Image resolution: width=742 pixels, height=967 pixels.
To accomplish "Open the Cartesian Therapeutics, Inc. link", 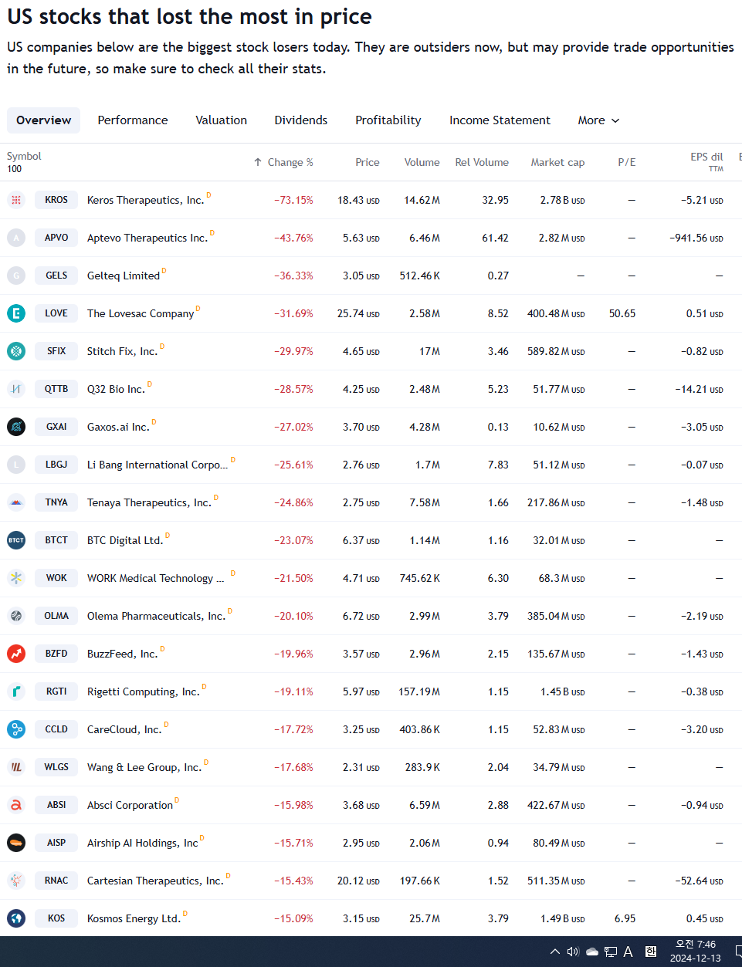I will pos(155,881).
